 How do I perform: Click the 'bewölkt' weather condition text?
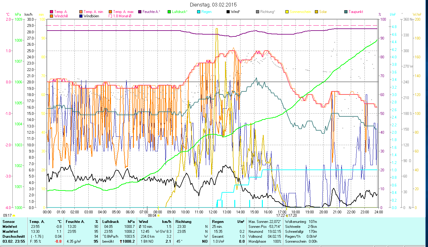point(108,241)
